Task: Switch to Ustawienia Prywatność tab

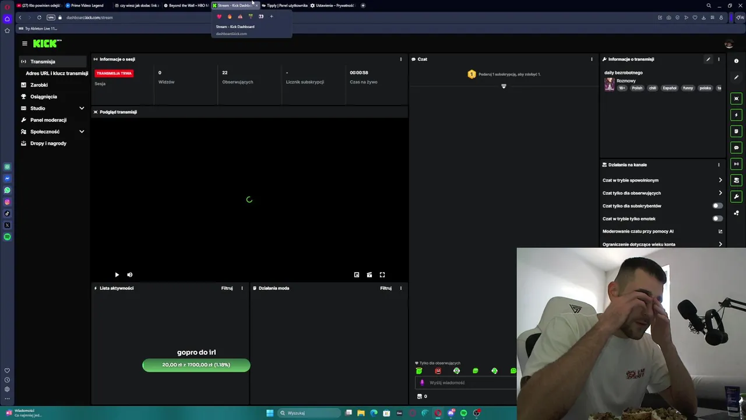Action: tap(333, 5)
